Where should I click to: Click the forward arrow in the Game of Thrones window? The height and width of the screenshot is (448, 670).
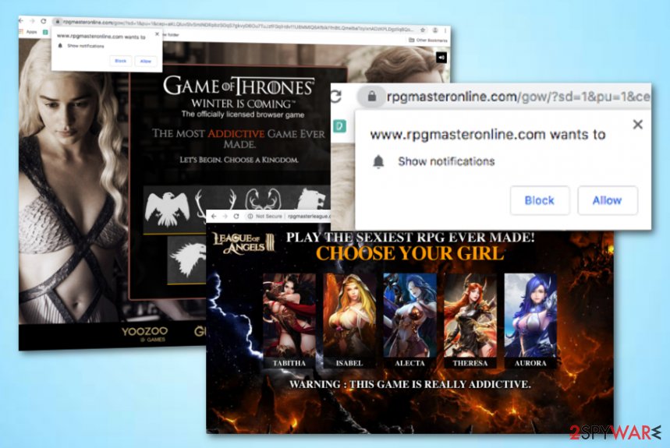click(32, 21)
